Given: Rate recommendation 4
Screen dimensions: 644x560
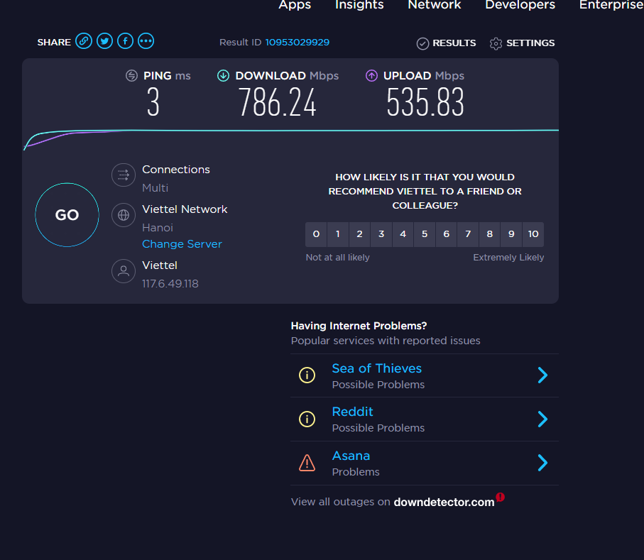Looking at the screenshot, I should tap(403, 234).
